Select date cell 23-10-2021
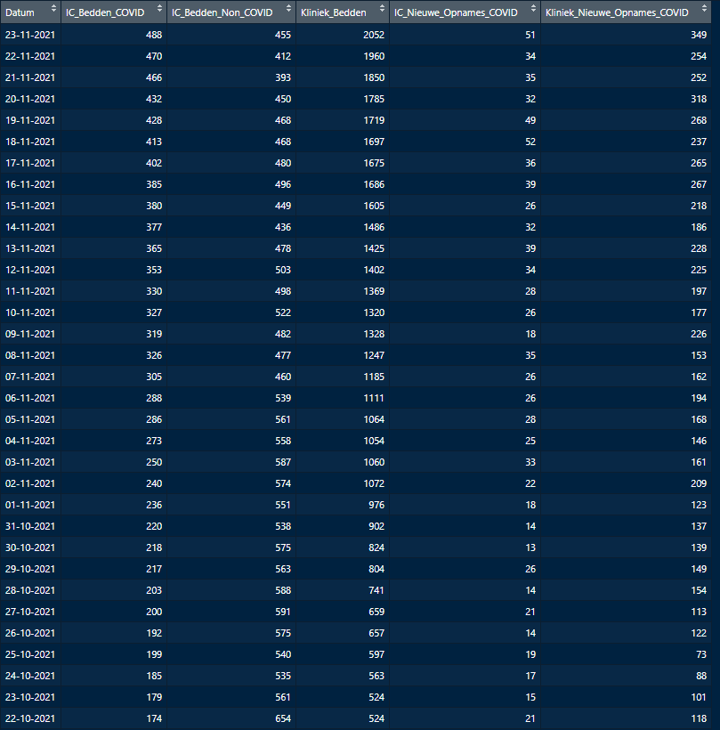The width and height of the screenshot is (720, 730). point(29,697)
